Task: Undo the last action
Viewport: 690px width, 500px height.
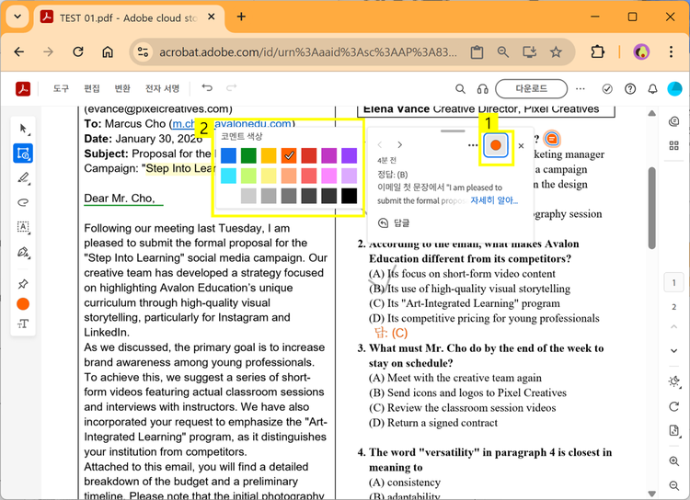Action: 207,88
